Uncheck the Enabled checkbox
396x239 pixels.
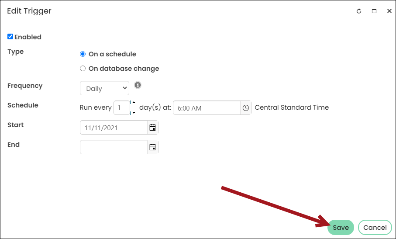coord(10,37)
